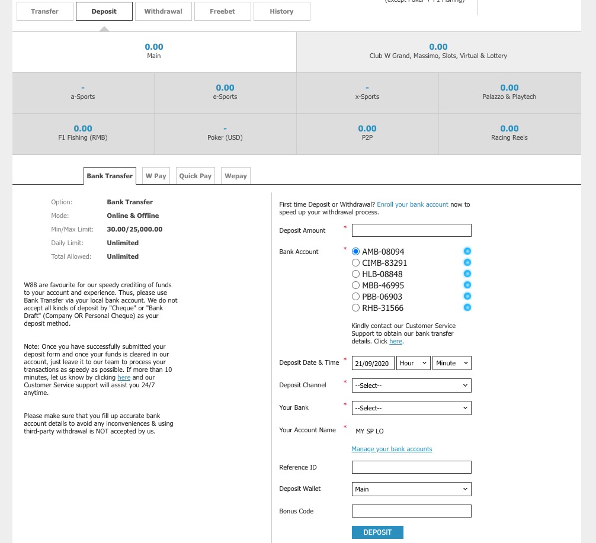This screenshot has width=596, height=543.
Task: Click the e-Sports wallet balance
Action: tap(225, 88)
